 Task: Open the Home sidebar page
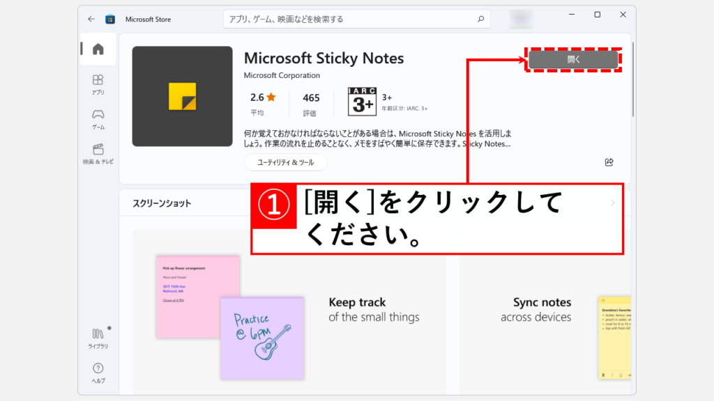[x=98, y=49]
